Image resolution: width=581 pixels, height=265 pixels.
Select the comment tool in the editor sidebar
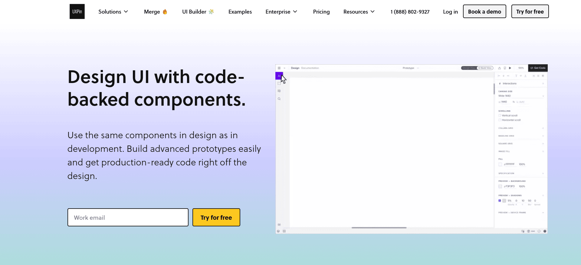pos(279,91)
